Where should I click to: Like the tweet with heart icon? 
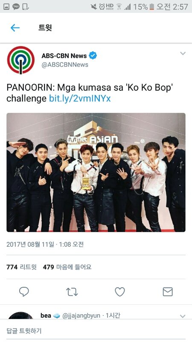[x=120, y=292]
